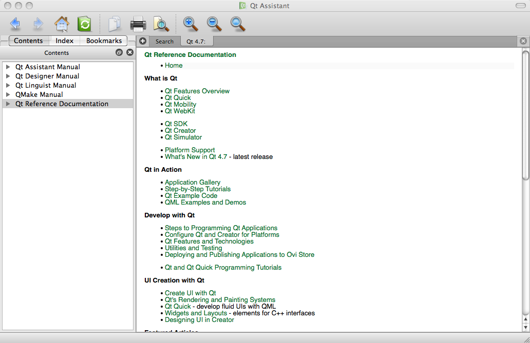530x343 pixels.
Task: Select Qt Assistant Manual in contents tree
Action: tap(48, 67)
